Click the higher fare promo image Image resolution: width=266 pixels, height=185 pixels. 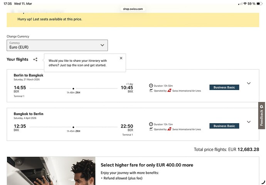[x=51, y=171]
